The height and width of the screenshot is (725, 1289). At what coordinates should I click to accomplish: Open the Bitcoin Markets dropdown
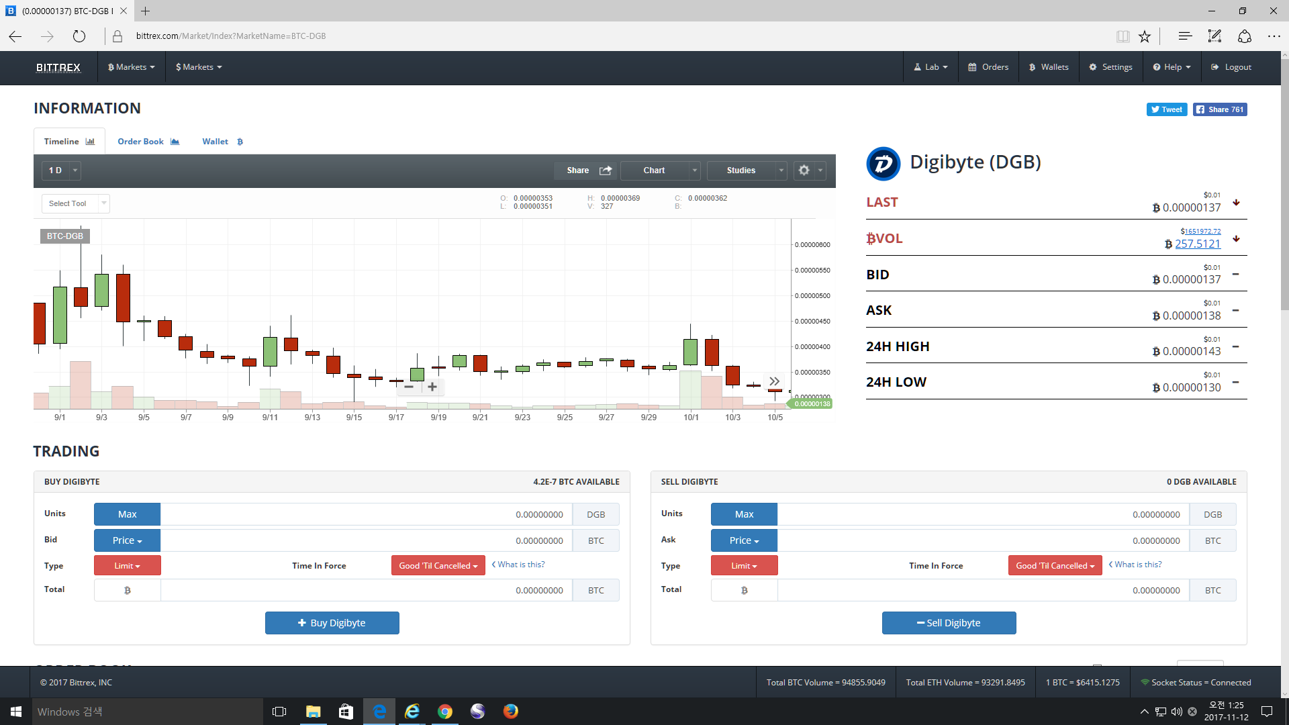[131, 67]
